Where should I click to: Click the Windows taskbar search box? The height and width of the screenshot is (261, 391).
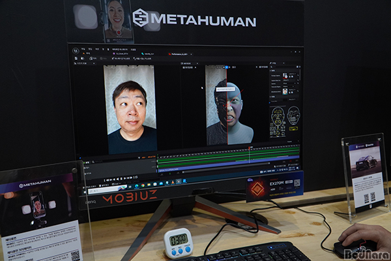click(107, 190)
